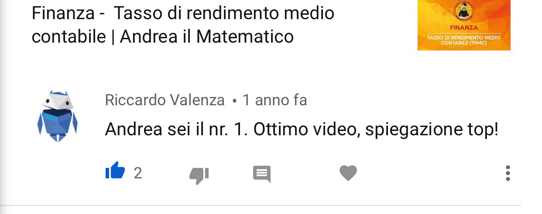Tap the divider line below the comment
The image size is (542, 214).
[261, 205]
